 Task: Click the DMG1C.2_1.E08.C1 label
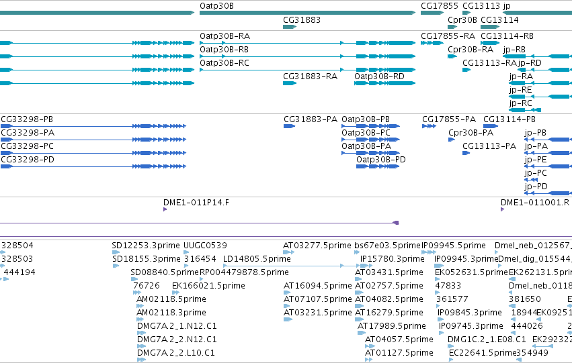tap(487, 340)
